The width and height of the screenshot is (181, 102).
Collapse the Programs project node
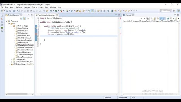click(x=7, y=21)
